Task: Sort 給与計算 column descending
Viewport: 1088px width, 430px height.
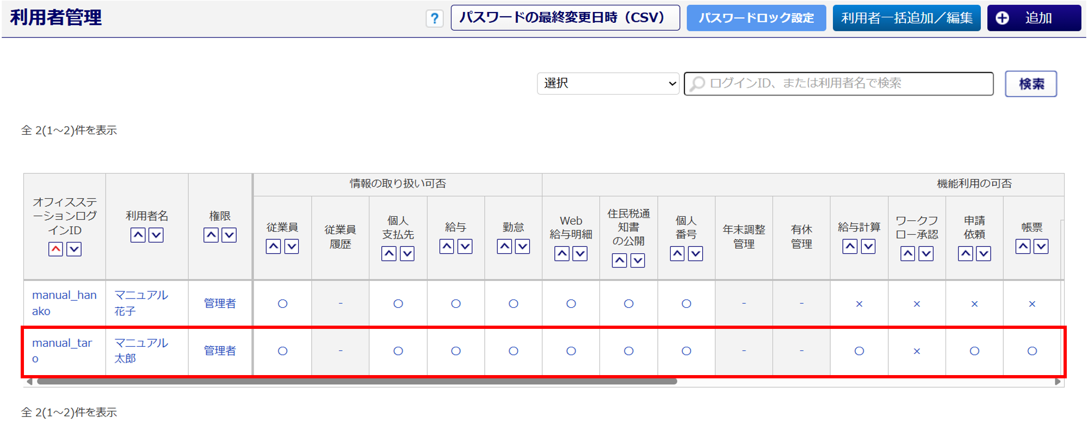Action: point(868,247)
